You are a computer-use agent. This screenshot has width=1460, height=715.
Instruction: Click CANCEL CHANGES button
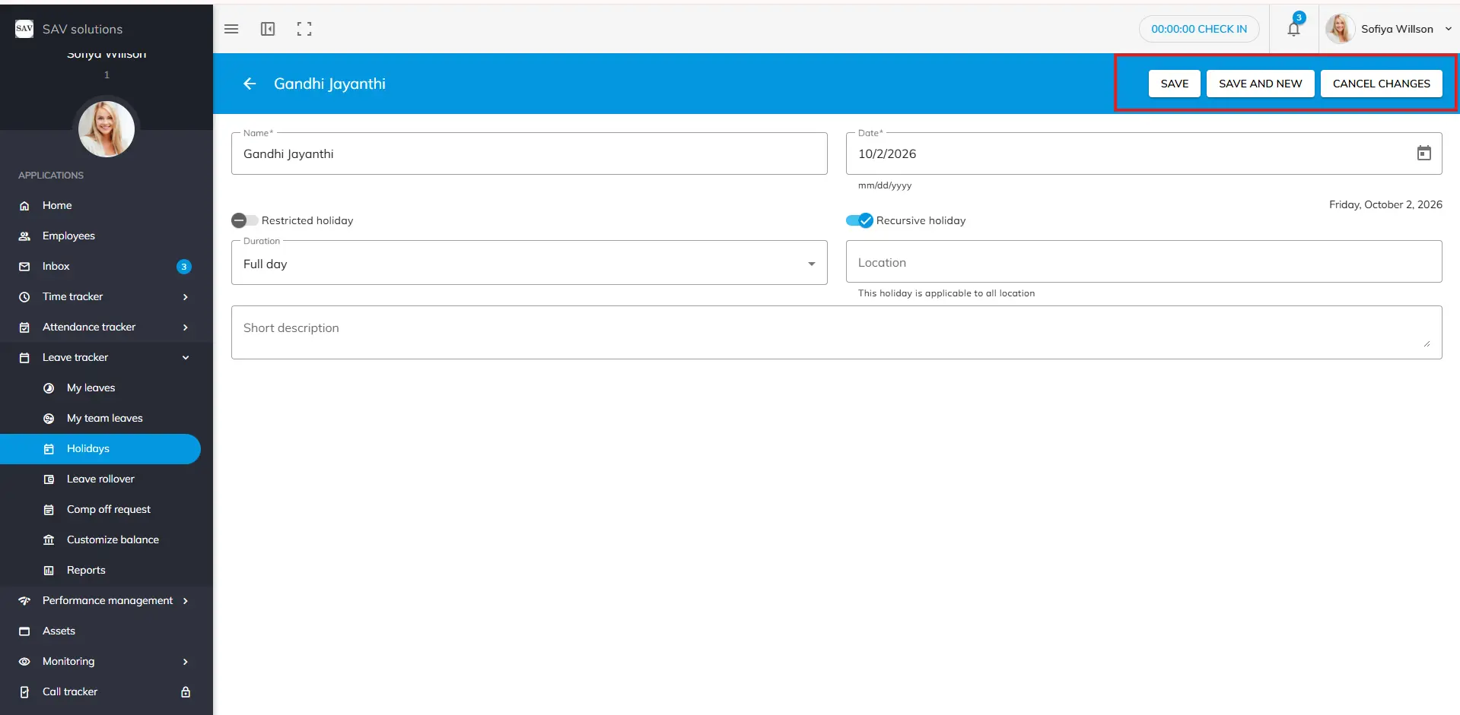click(x=1381, y=84)
